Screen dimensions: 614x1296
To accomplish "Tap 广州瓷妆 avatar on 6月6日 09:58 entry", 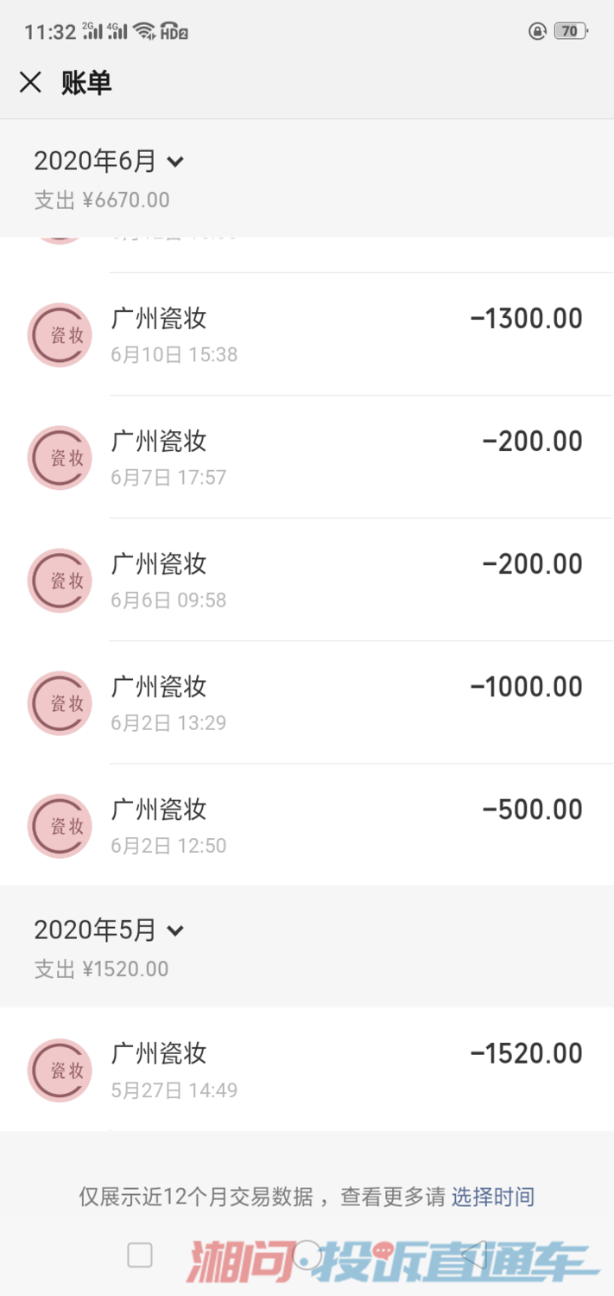I will [x=60, y=581].
